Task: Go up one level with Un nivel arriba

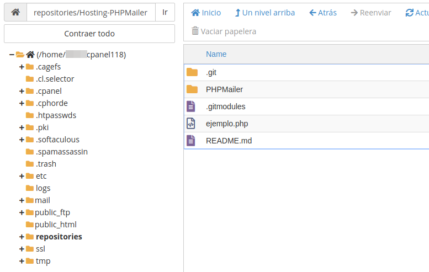Action: [x=264, y=13]
